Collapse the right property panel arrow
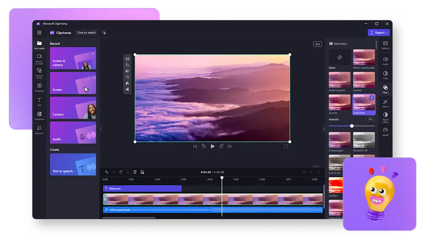The width and height of the screenshot is (422, 239). 324,129
